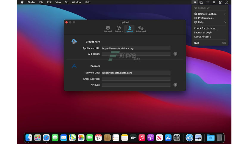Open the Help menu in the menu bar
Image resolution: width=249 pixels, height=144 pixels.
(x=87, y=2)
